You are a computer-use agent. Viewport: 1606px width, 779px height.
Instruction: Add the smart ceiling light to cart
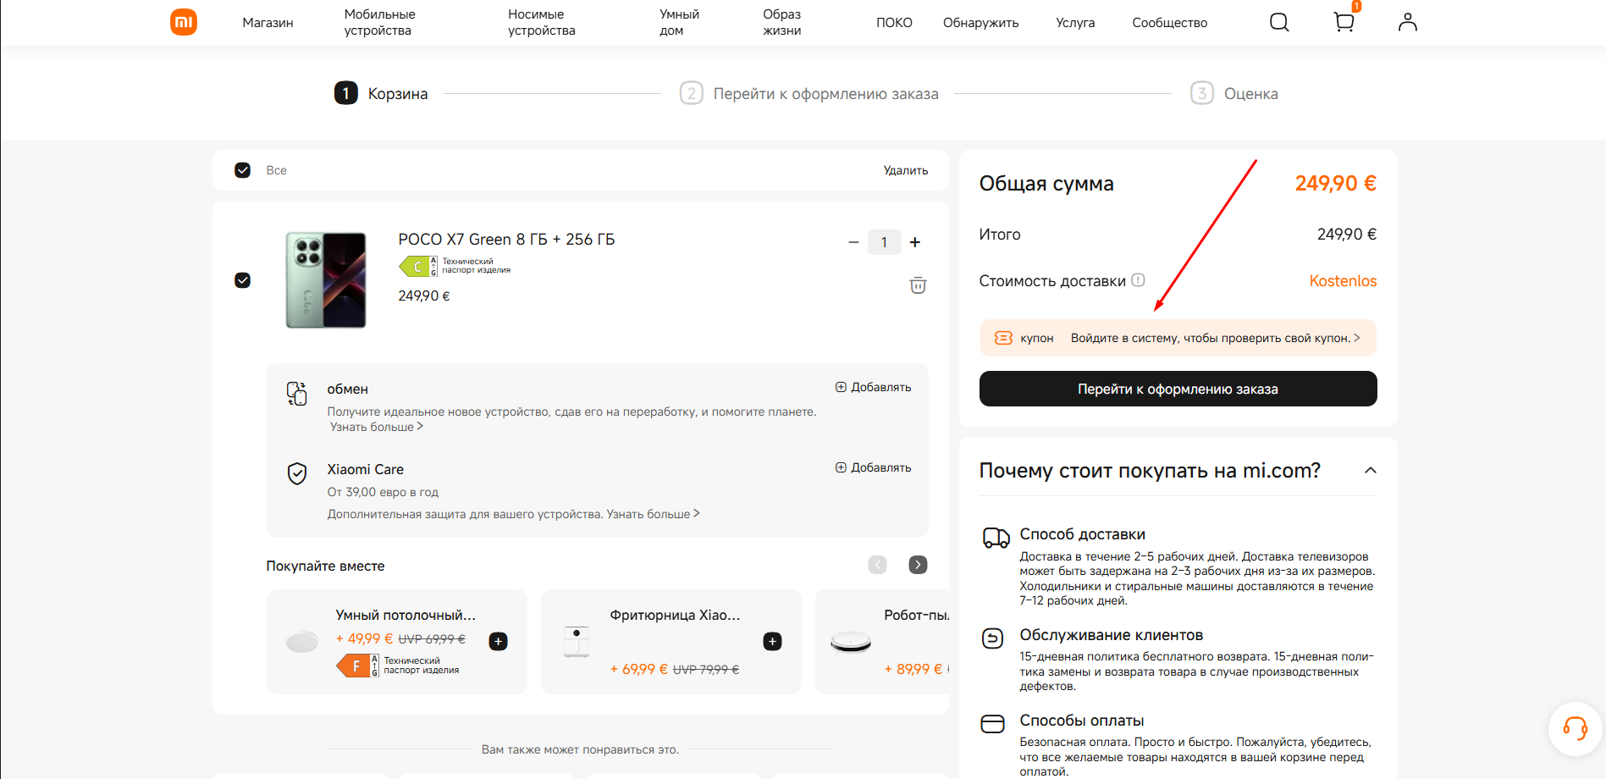[499, 642]
